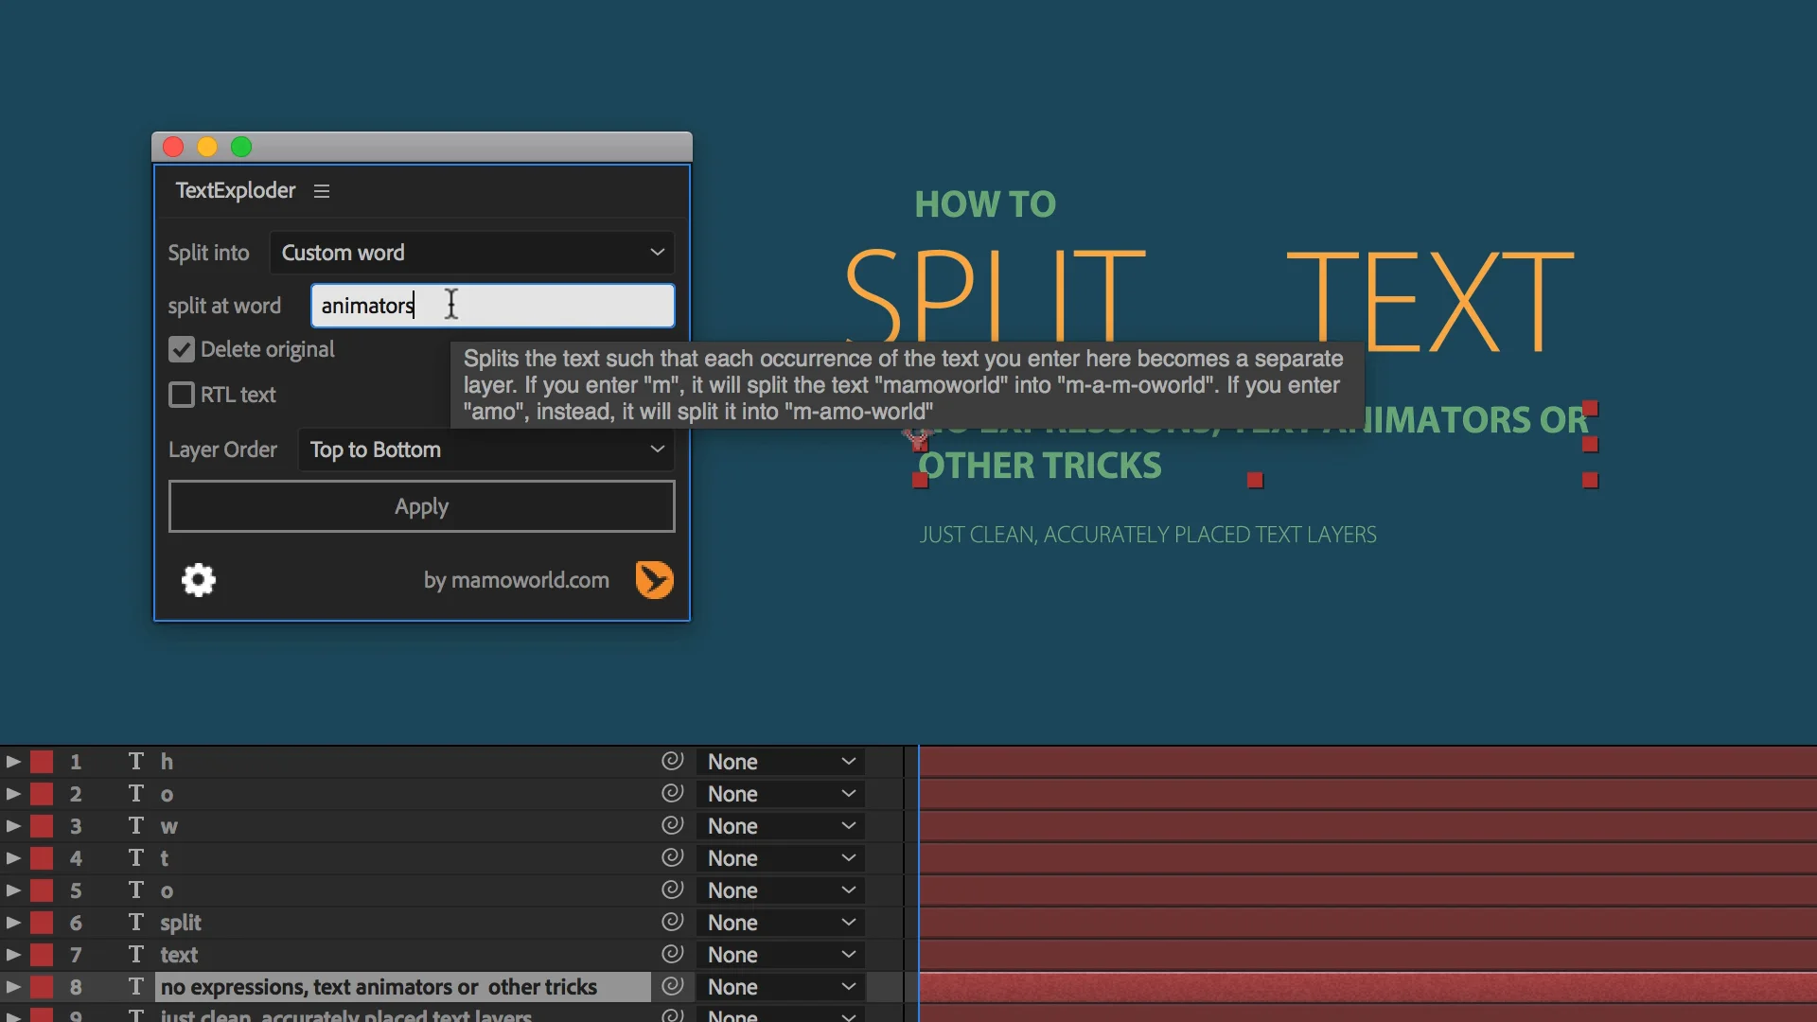
Task: Click the orange mamoworld logo icon
Action: tap(654, 580)
